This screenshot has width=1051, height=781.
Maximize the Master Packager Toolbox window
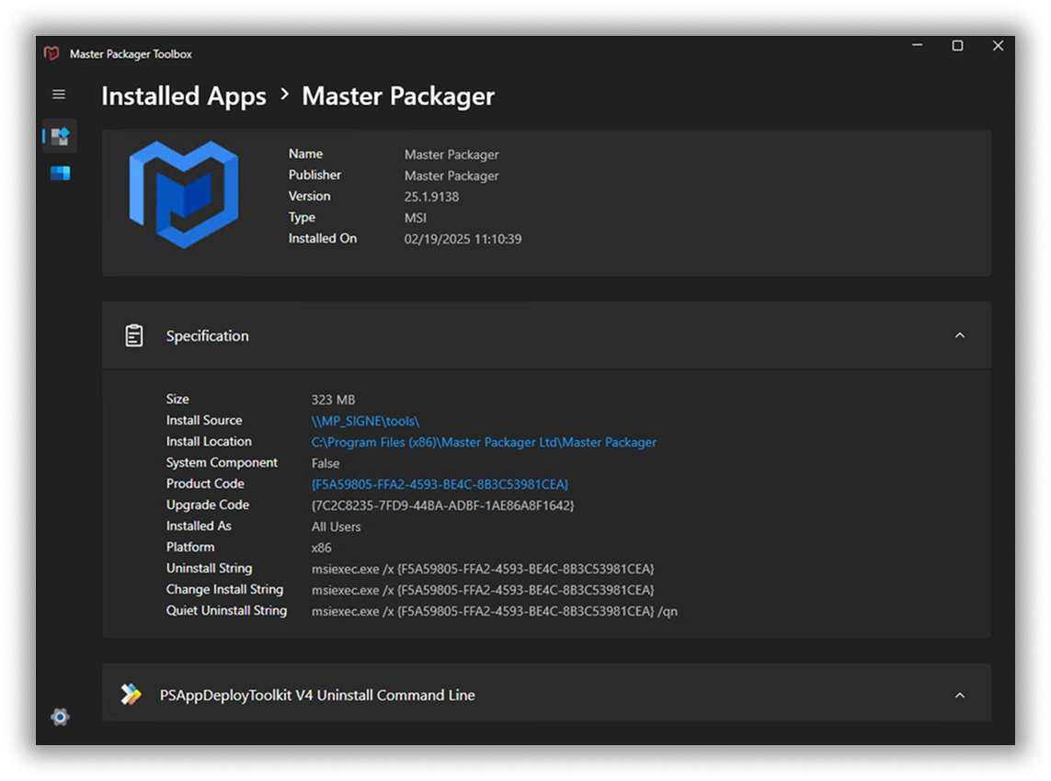pos(957,46)
